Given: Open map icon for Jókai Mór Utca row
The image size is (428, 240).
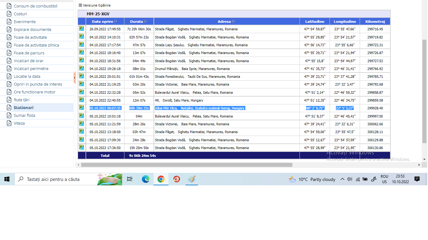Looking at the screenshot, I should tap(81, 107).
